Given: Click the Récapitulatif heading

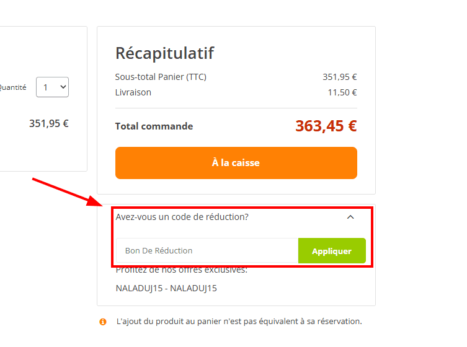Looking at the screenshot, I should point(164,53).
